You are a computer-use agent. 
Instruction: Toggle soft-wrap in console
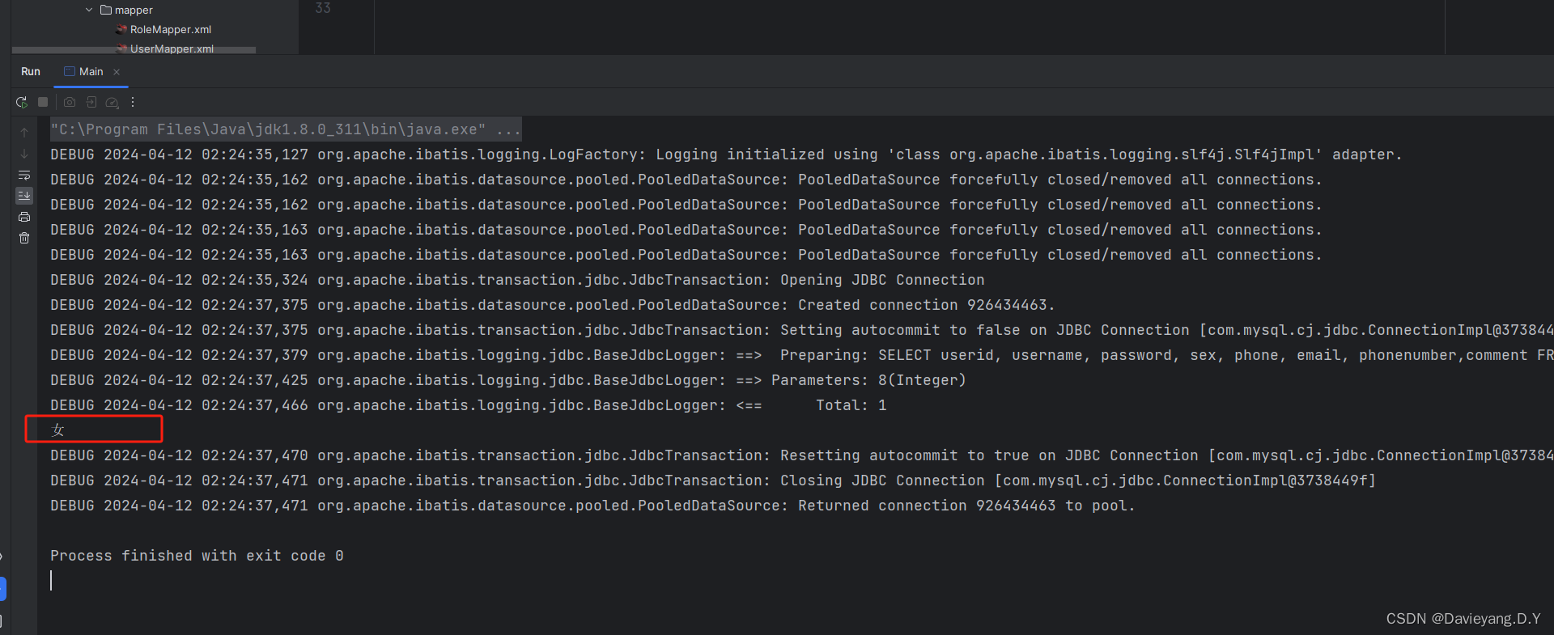point(24,175)
